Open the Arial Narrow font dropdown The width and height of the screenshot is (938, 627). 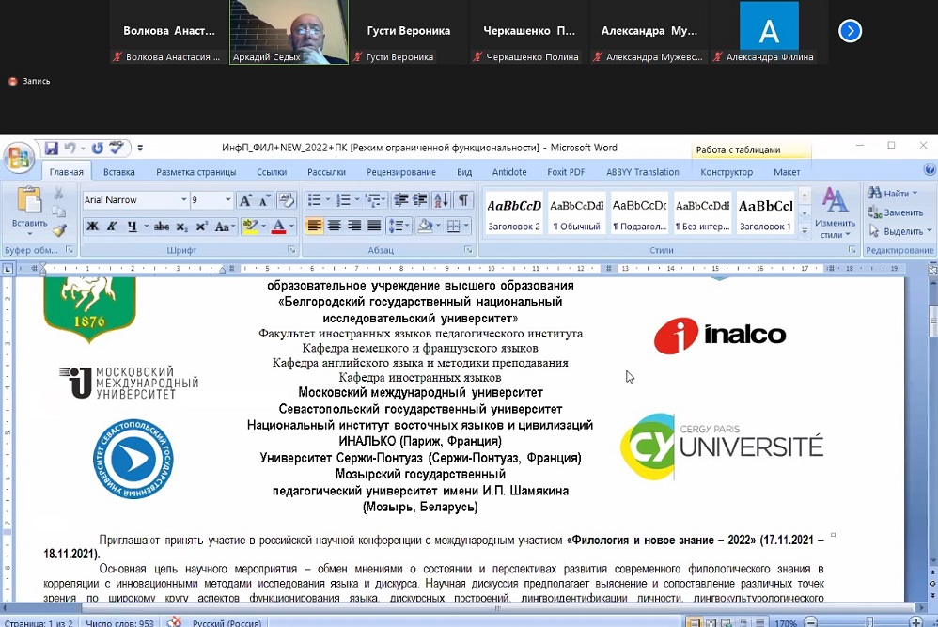pos(184,200)
